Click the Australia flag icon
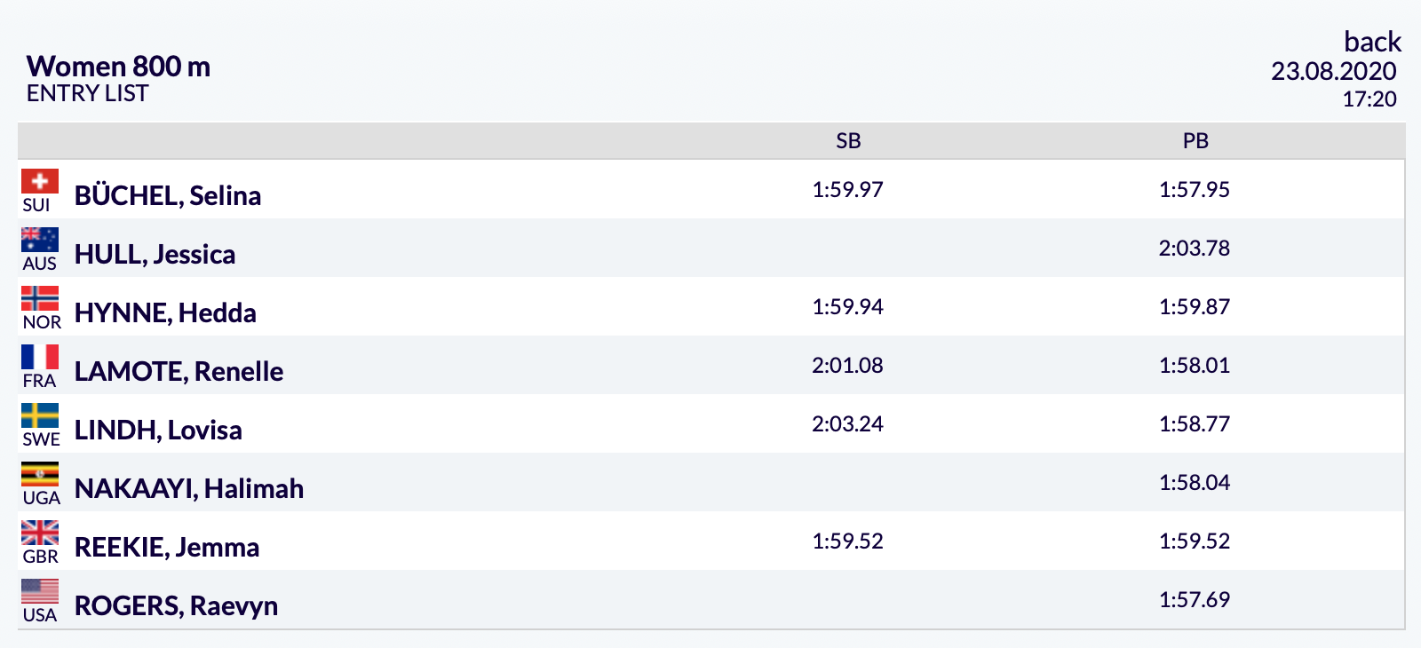Viewport: 1421px width, 648px height. click(40, 240)
